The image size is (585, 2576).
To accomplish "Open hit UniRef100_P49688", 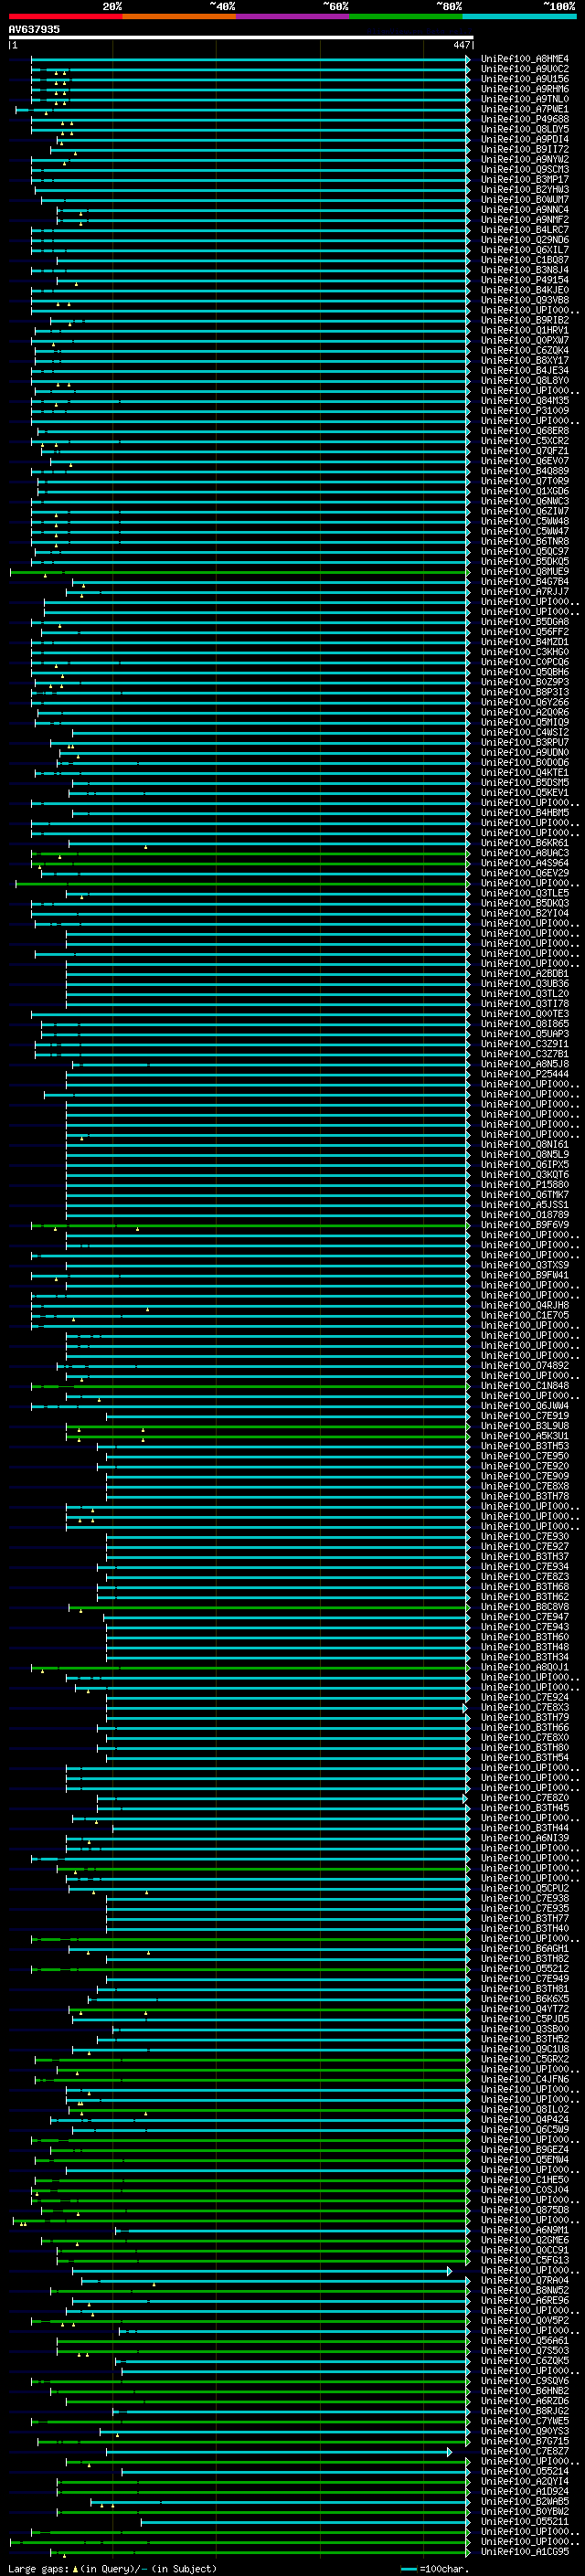I will point(525,119).
